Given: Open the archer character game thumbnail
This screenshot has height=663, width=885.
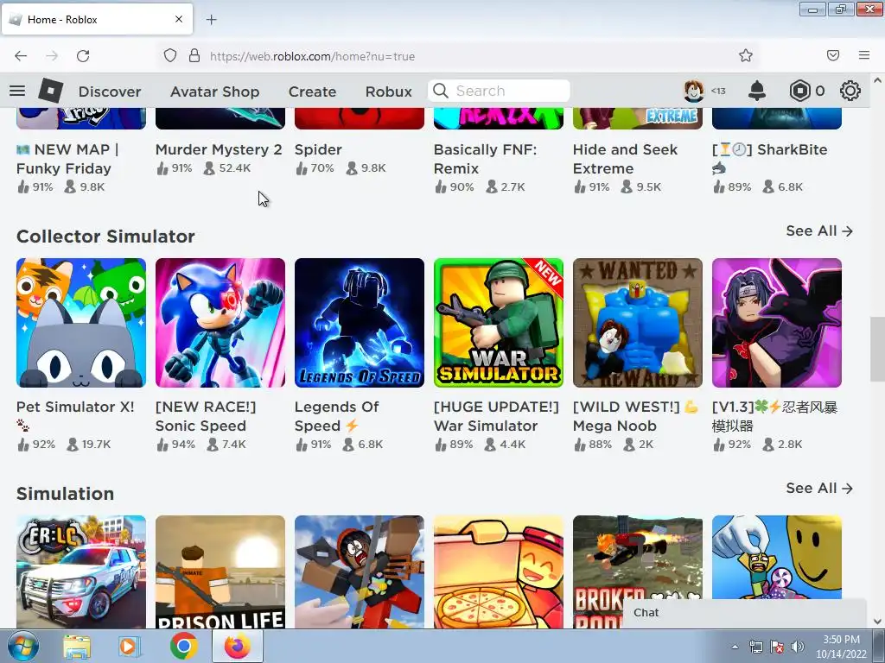Looking at the screenshot, I should [x=360, y=571].
